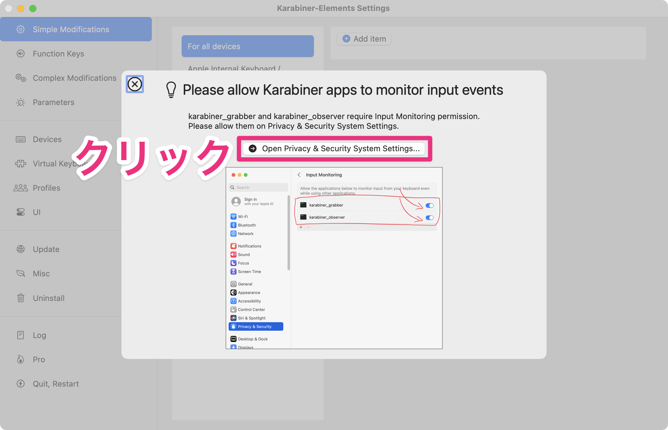Add an app with the plus button
The width and height of the screenshot is (668, 430).
pyautogui.click(x=301, y=227)
